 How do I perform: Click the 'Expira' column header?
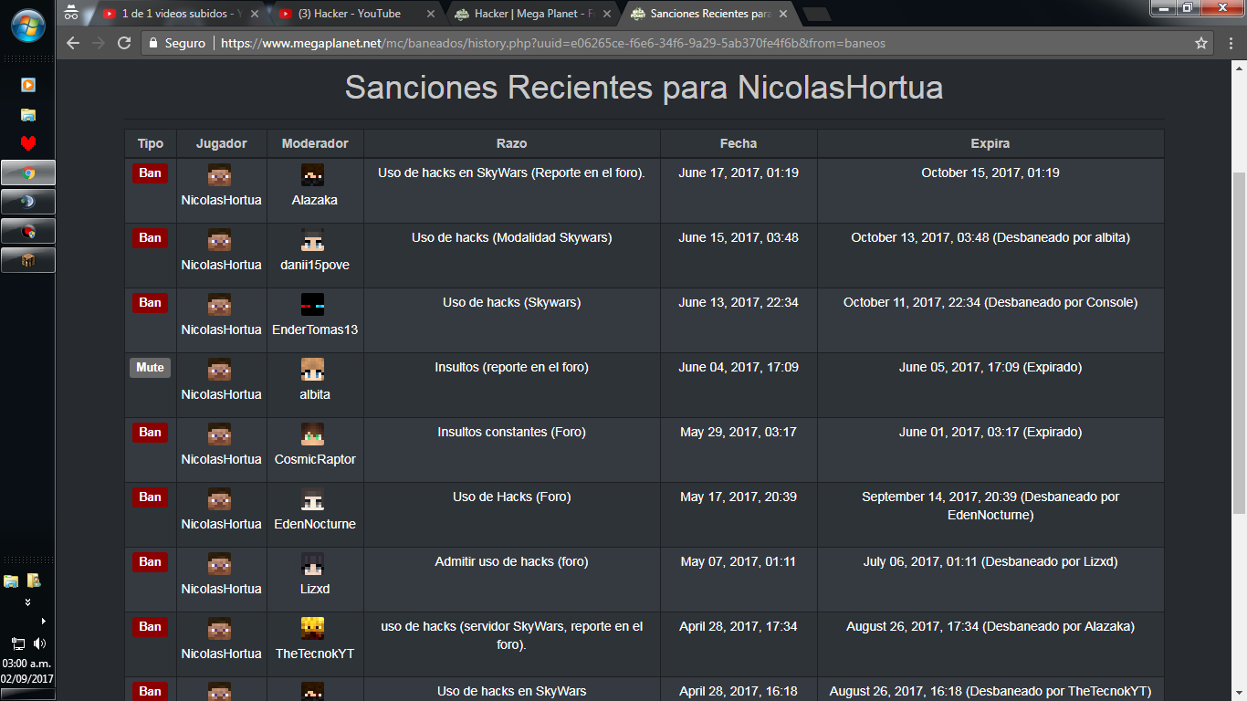coord(990,143)
